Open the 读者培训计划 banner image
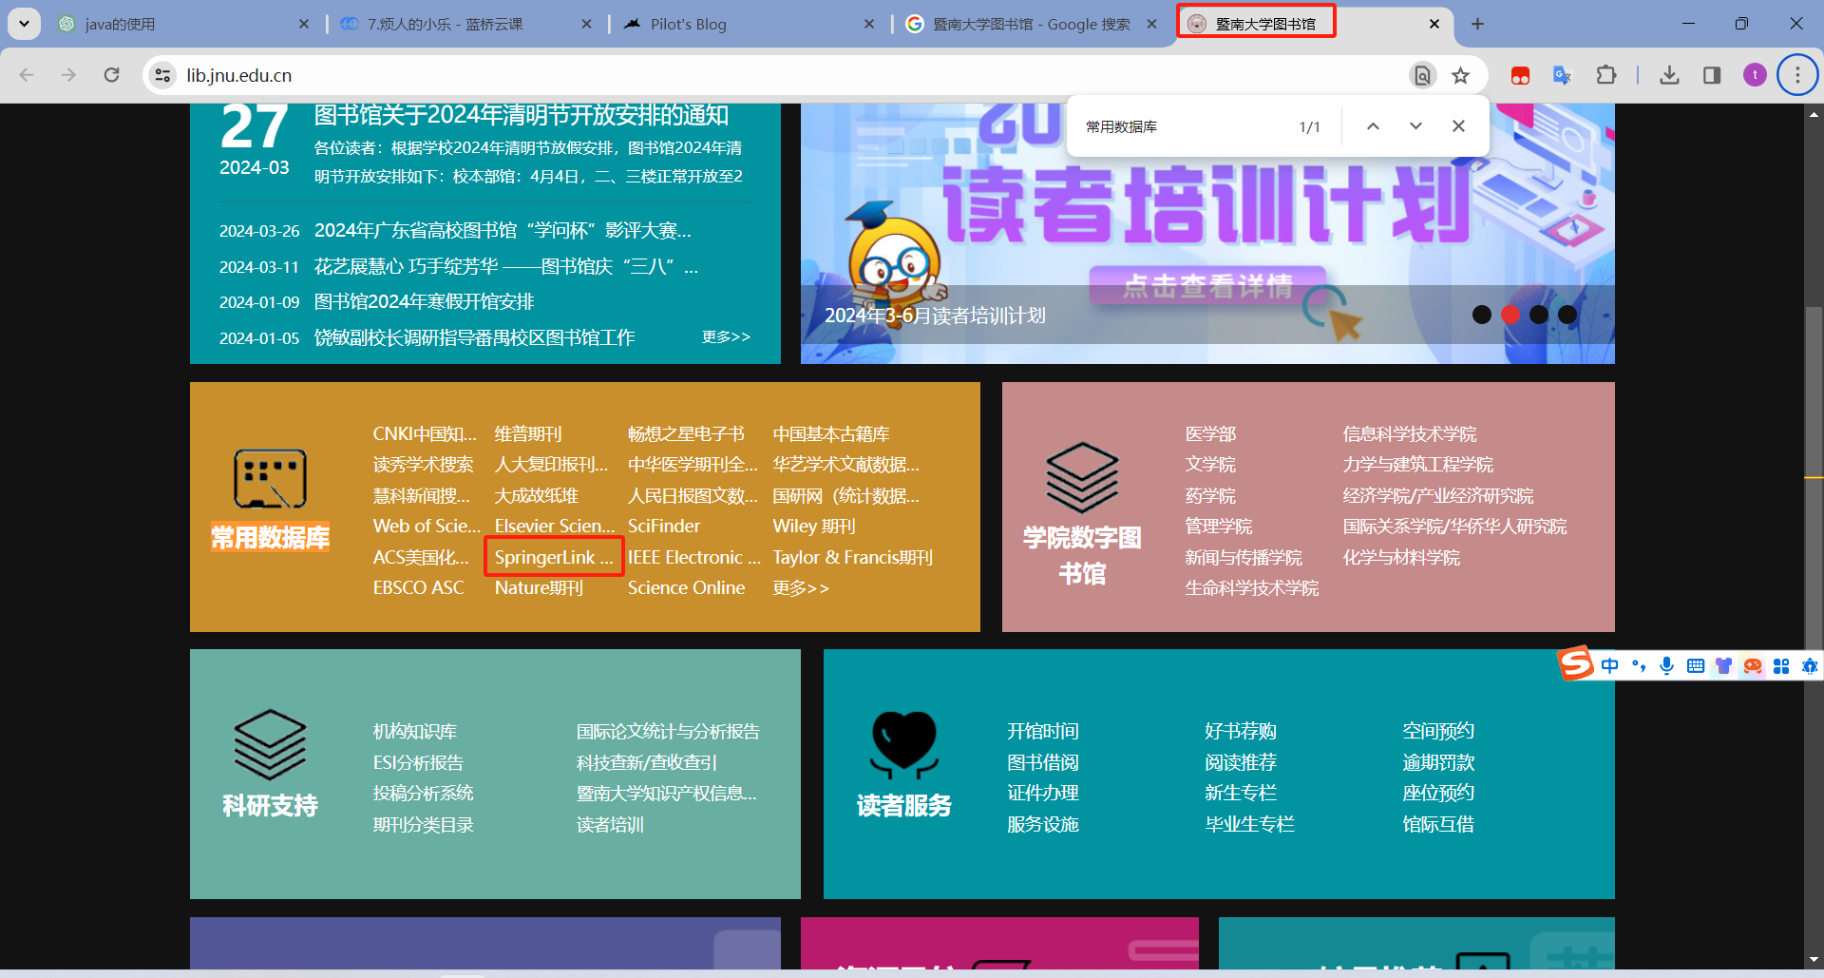The width and height of the screenshot is (1824, 978). pos(1207,233)
